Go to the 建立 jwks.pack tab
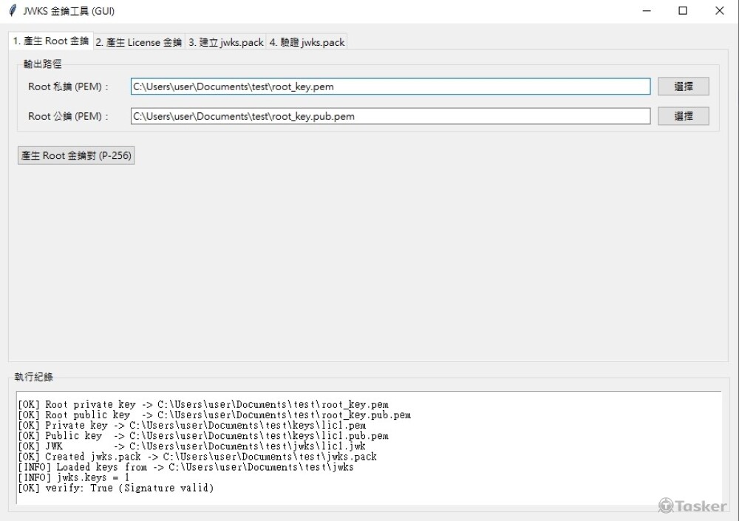Viewport: 739px width, 521px height. (225, 42)
